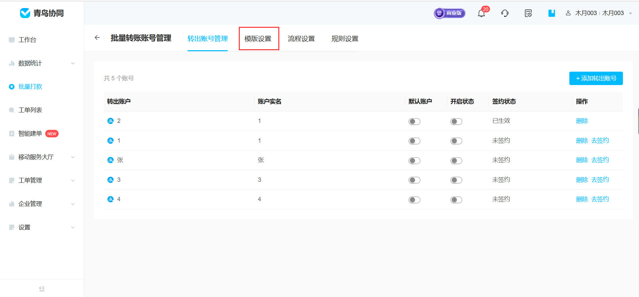Click the 批量转账账号管理 page title
The height and width of the screenshot is (297, 639).
click(141, 38)
